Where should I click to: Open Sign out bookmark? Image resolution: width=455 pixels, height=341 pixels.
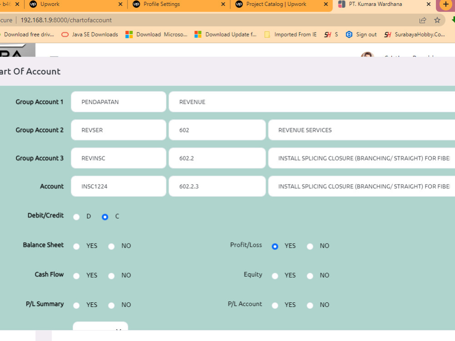(x=361, y=35)
